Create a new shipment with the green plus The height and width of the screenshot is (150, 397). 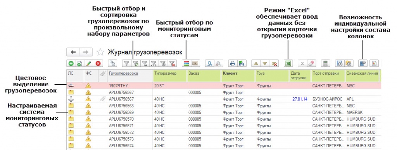pyautogui.click(x=71, y=64)
